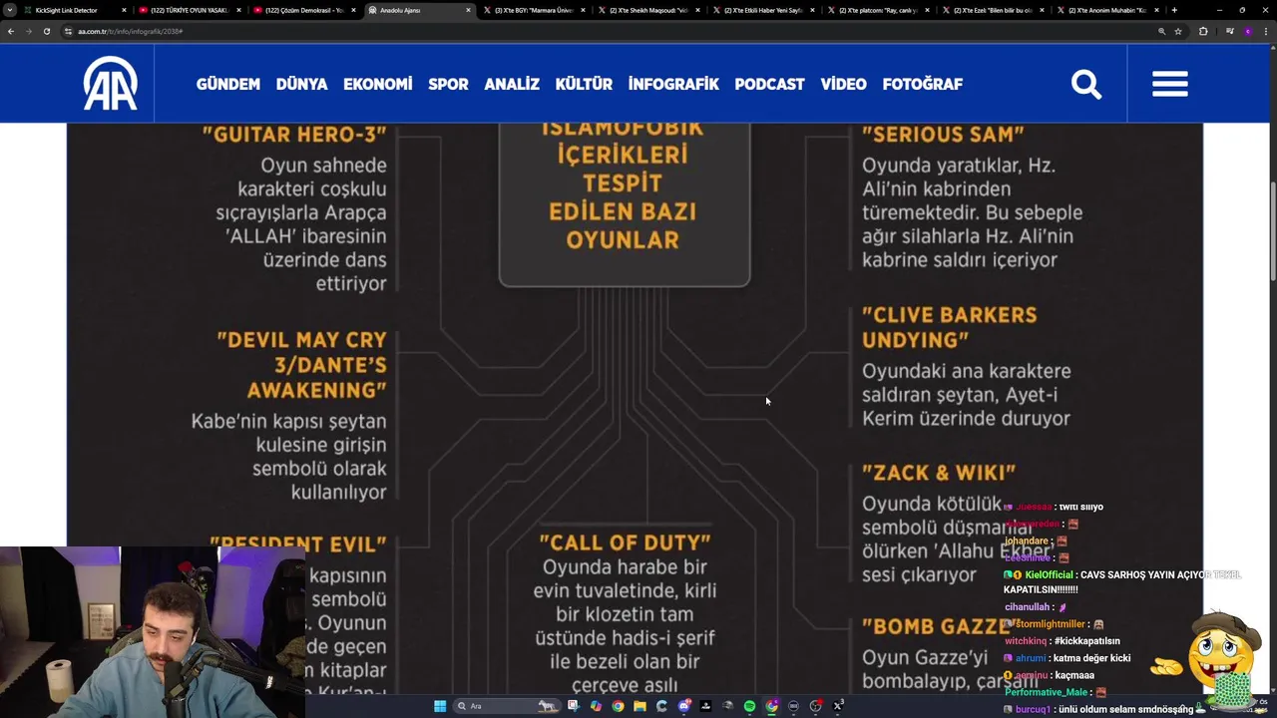Open the X app in the taskbar
The width and height of the screenshot is (1277, 718).
point(838,706)
